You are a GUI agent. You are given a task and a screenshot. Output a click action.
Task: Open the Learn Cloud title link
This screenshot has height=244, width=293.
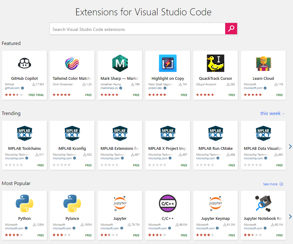(x=263, y=79)
